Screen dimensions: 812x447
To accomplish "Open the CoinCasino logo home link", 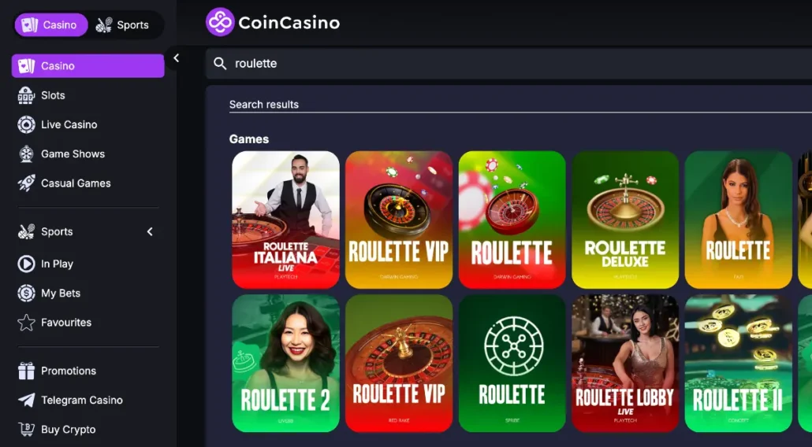I will [273, 22].
